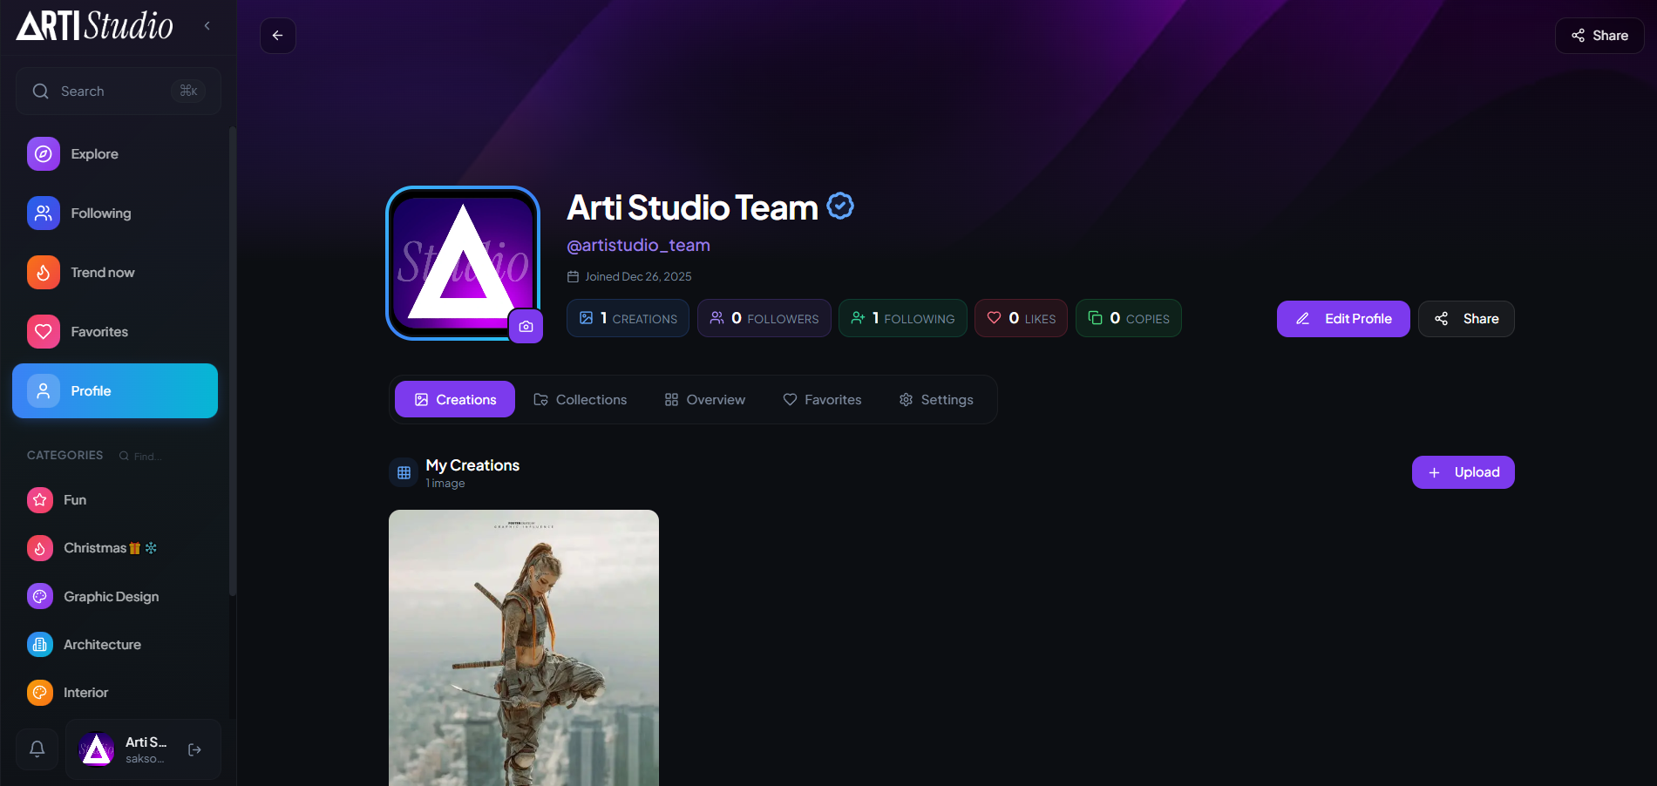Click the back arrow button
This screenshot has height=786, width=1657.
click(278, 36)
